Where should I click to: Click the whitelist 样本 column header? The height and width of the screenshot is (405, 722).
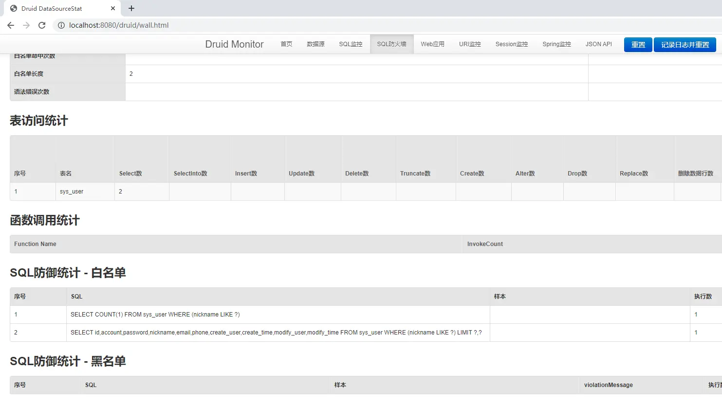[500, 297]
